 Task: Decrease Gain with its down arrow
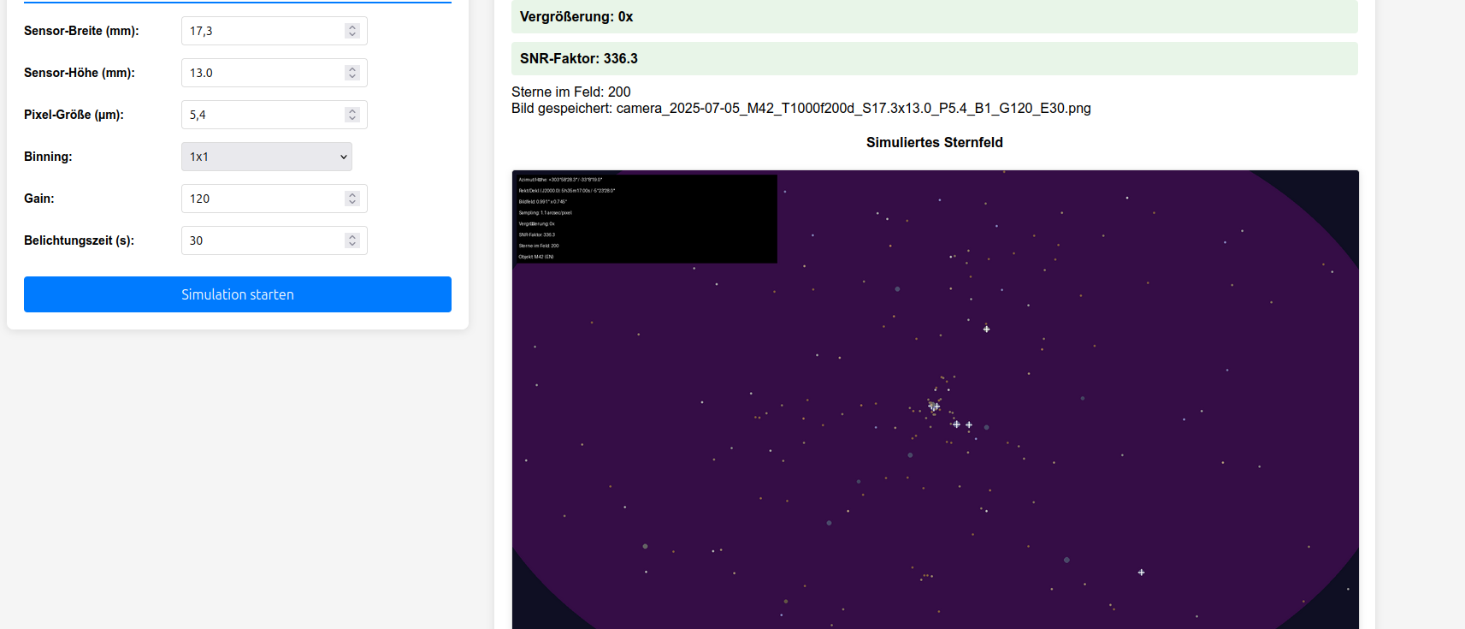pos(352,202)
